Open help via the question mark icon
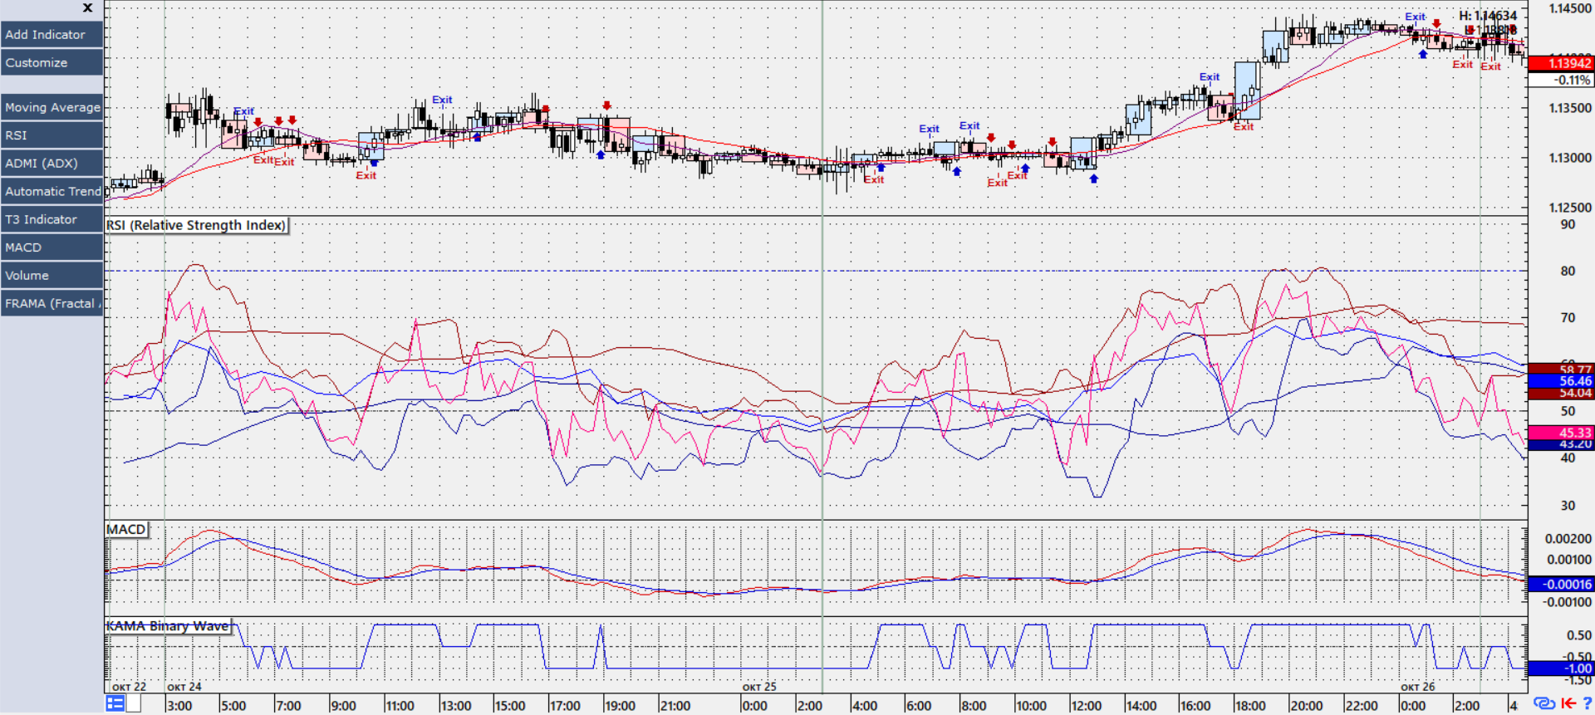 coord(1588,704)
